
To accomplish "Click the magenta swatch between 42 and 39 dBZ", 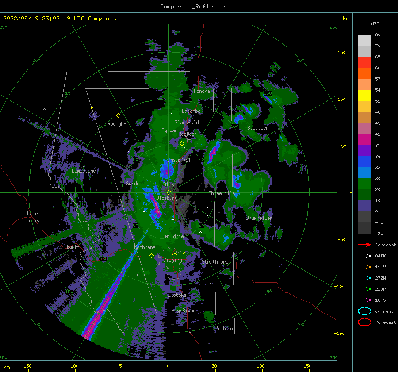I will [x=364, y=140].
